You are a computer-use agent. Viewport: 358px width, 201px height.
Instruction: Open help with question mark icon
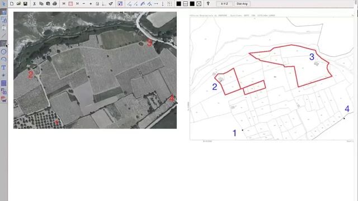coord(208,4)
